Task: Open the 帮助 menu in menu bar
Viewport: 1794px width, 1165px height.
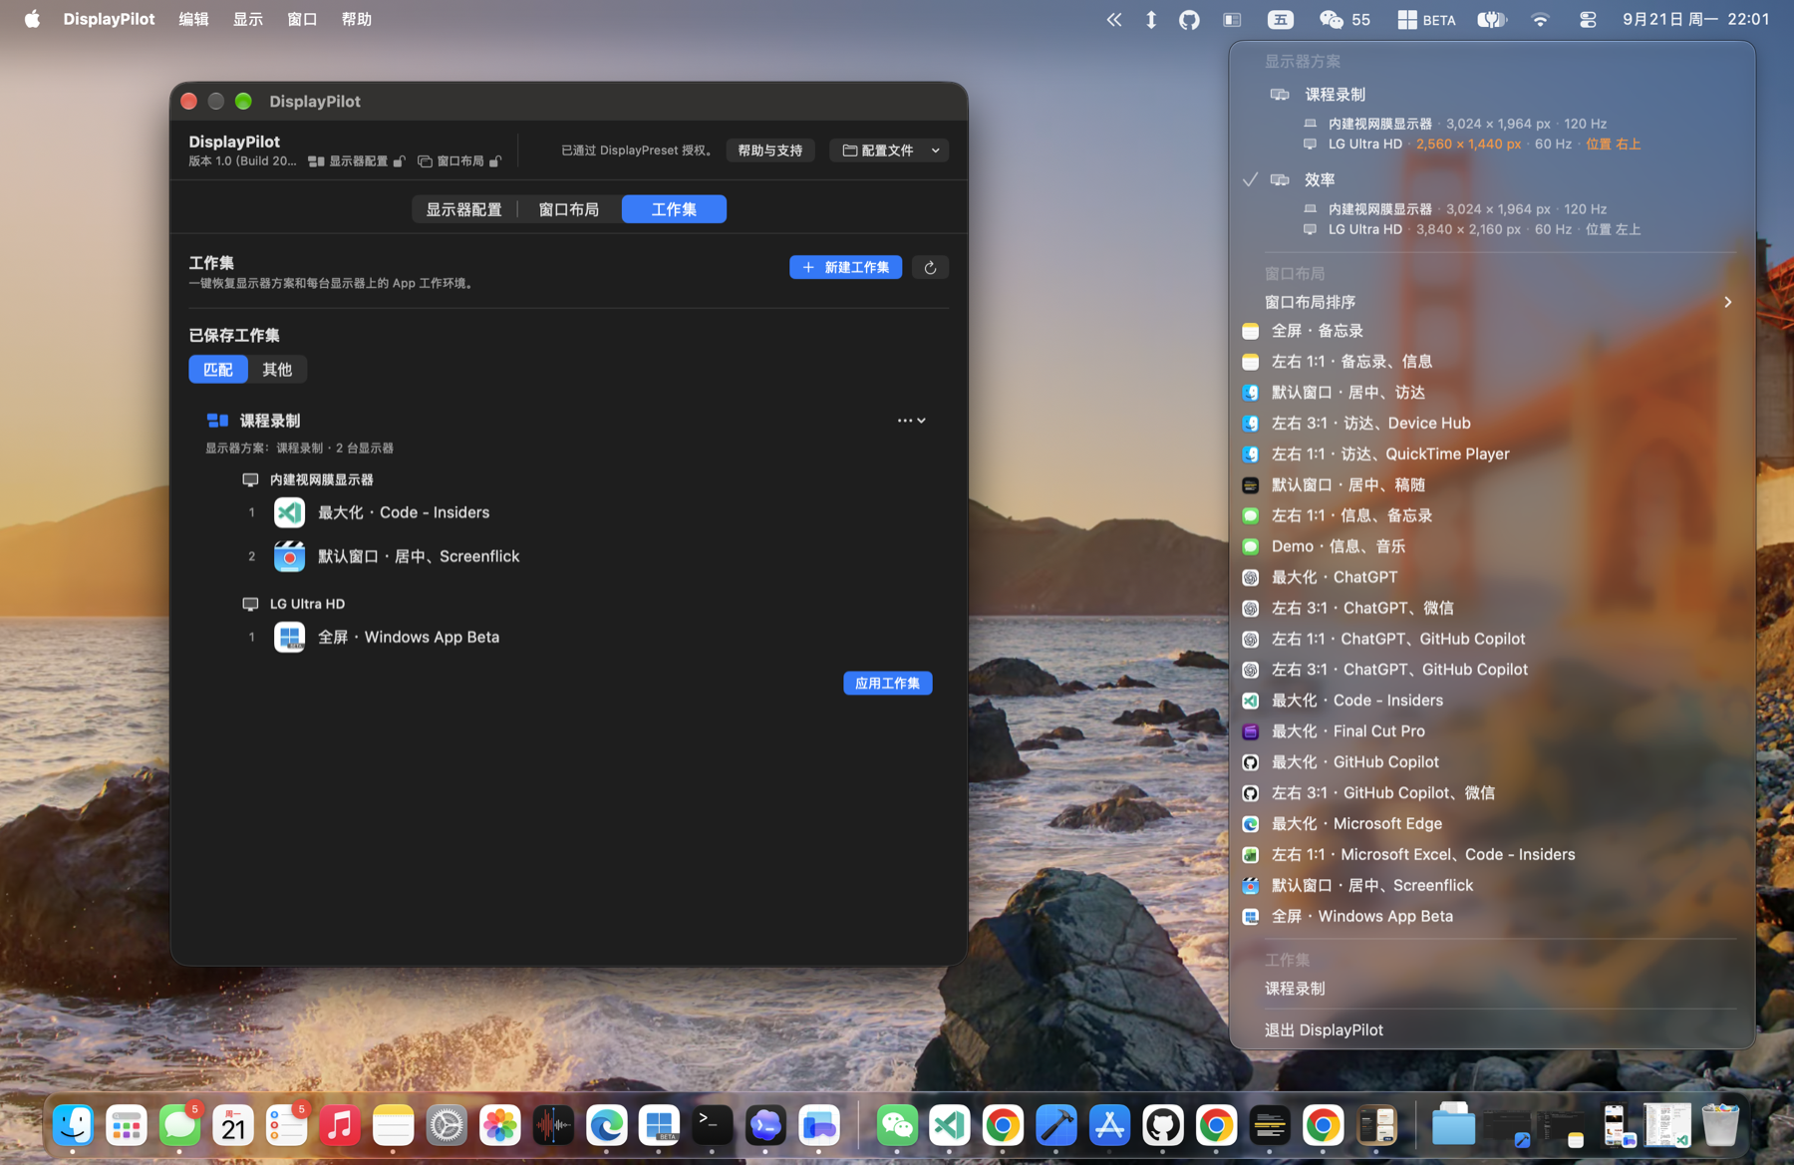Action: [x=356, y=19]
